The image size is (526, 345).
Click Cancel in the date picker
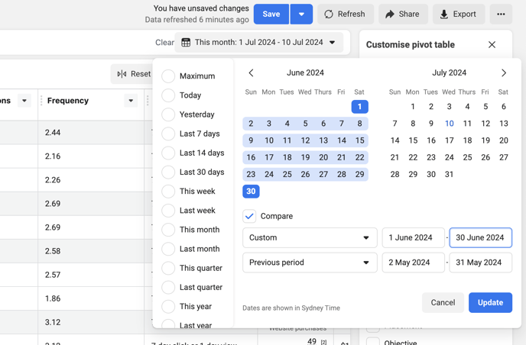tap(443, 303)
